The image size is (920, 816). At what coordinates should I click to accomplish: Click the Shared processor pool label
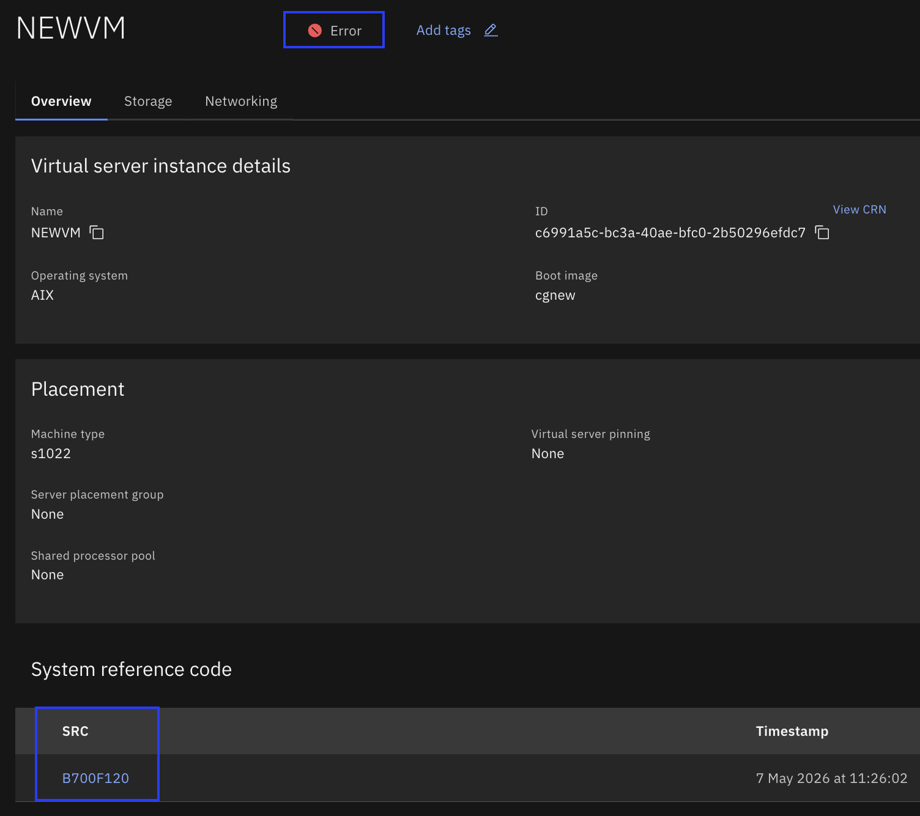(93, 556)
